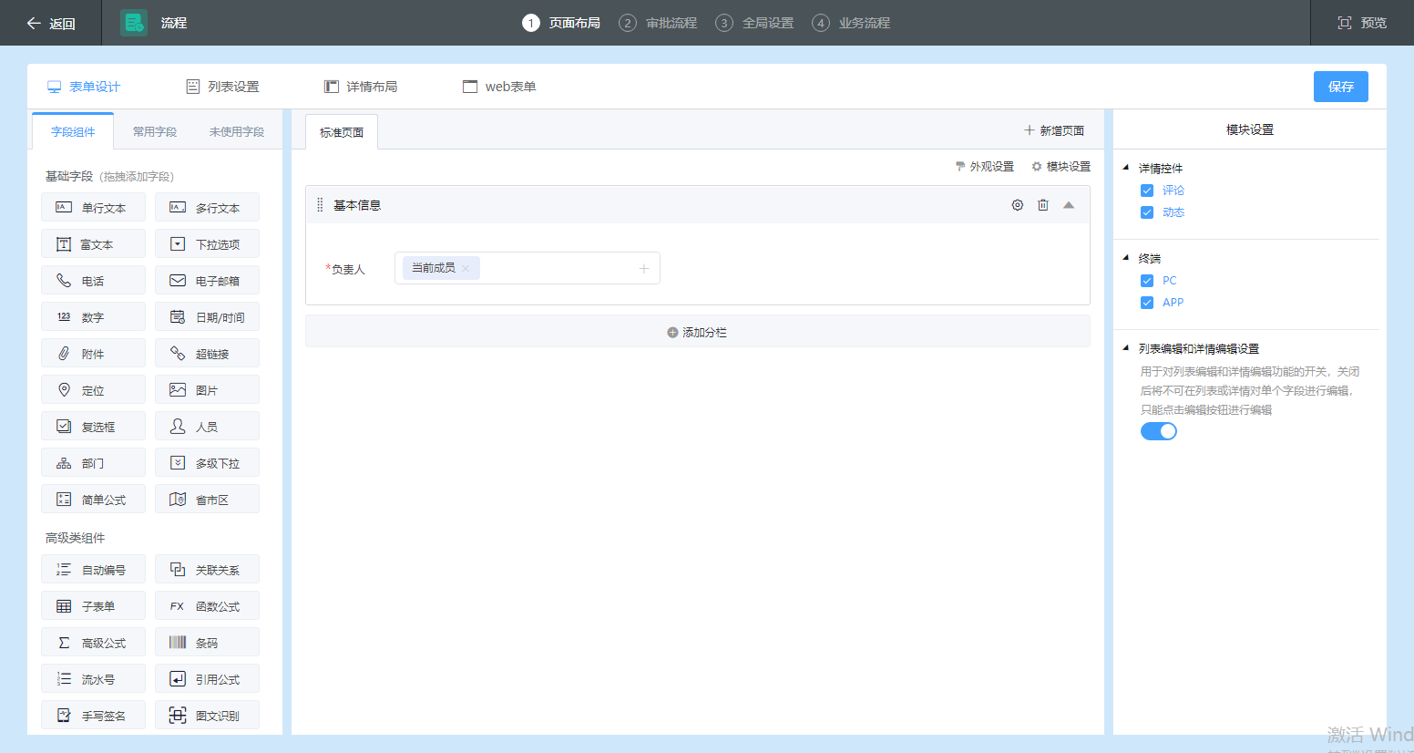
Task: Uncheck the 评论 checkbox
Action: tap(1147, 191)
